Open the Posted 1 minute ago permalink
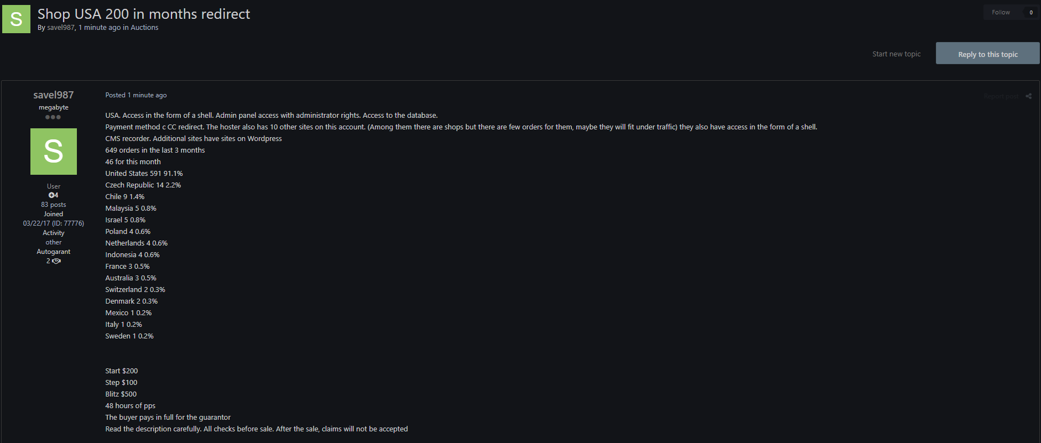This screenshot has width=1041, height=443. [136, 95]
